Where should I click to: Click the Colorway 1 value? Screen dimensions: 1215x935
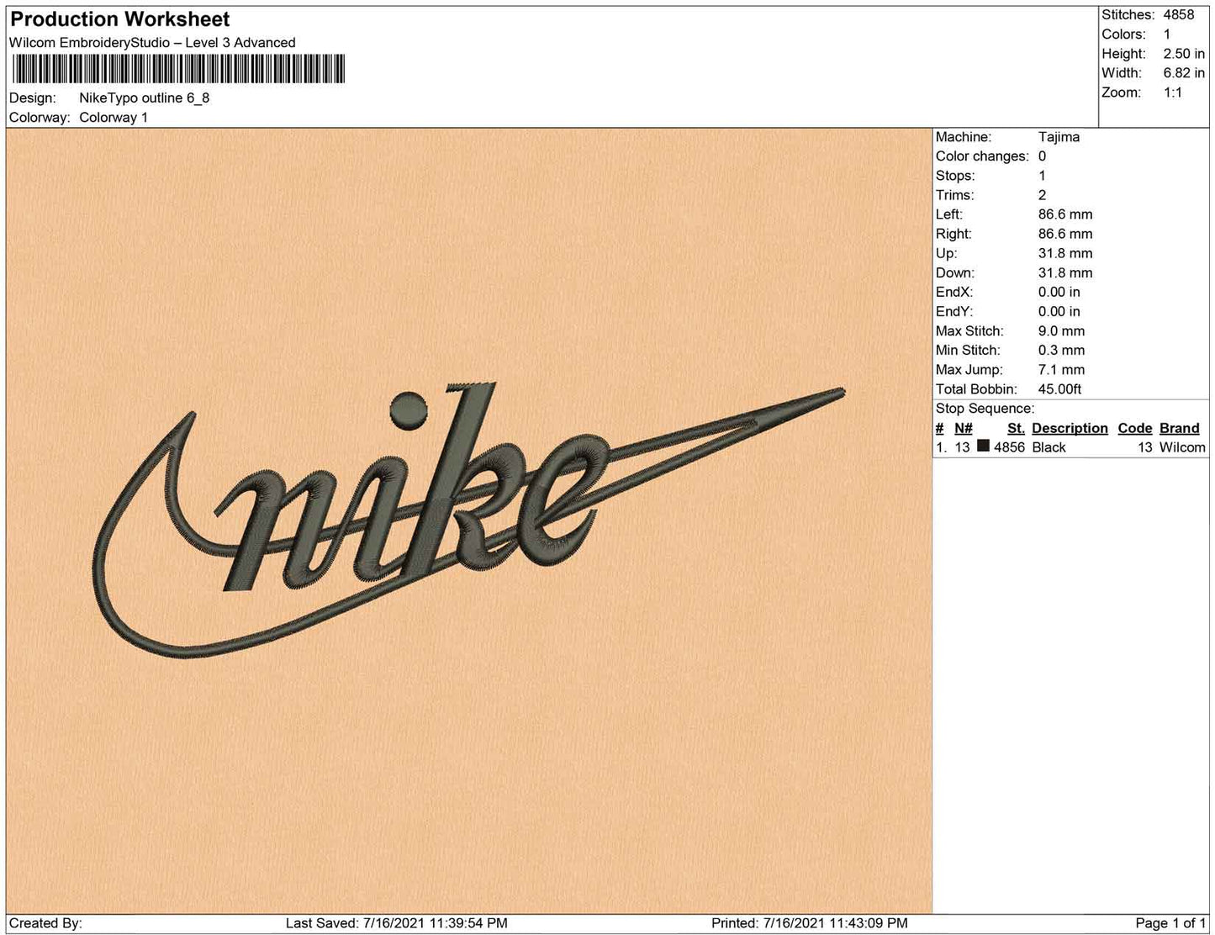[x=114, y=118]
